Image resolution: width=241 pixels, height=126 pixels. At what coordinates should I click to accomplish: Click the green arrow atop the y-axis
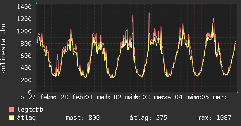coord(37,3)
